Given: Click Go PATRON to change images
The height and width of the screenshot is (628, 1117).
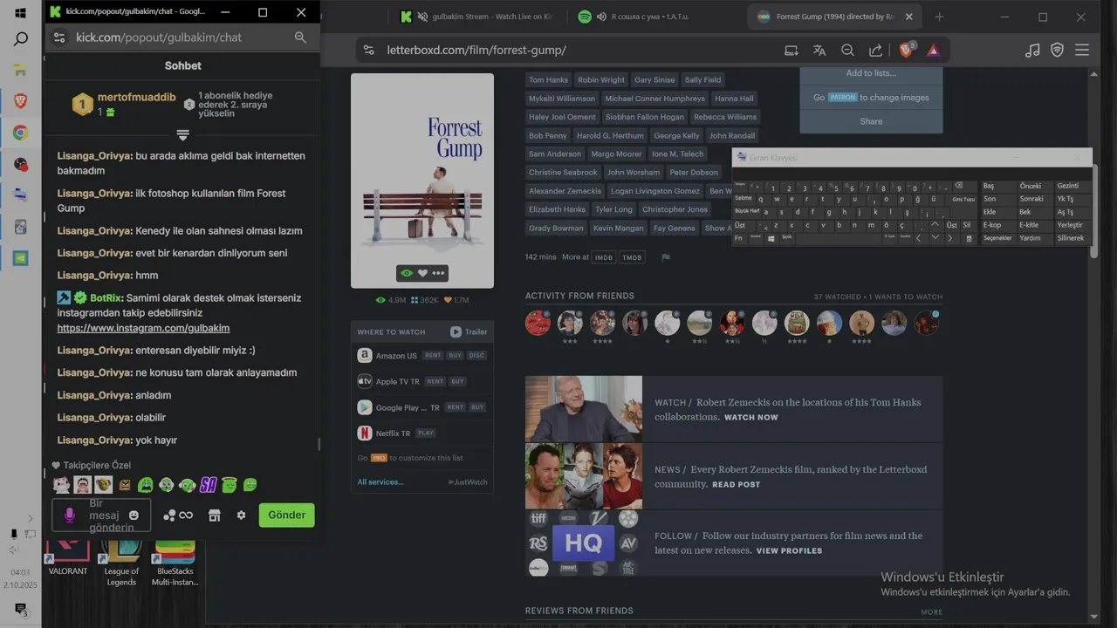Looking at the screenshot, I should [x=871, y=98].
